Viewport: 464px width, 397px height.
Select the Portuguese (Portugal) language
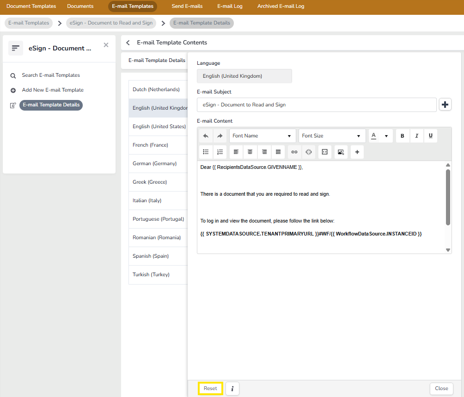coord(158,219)
